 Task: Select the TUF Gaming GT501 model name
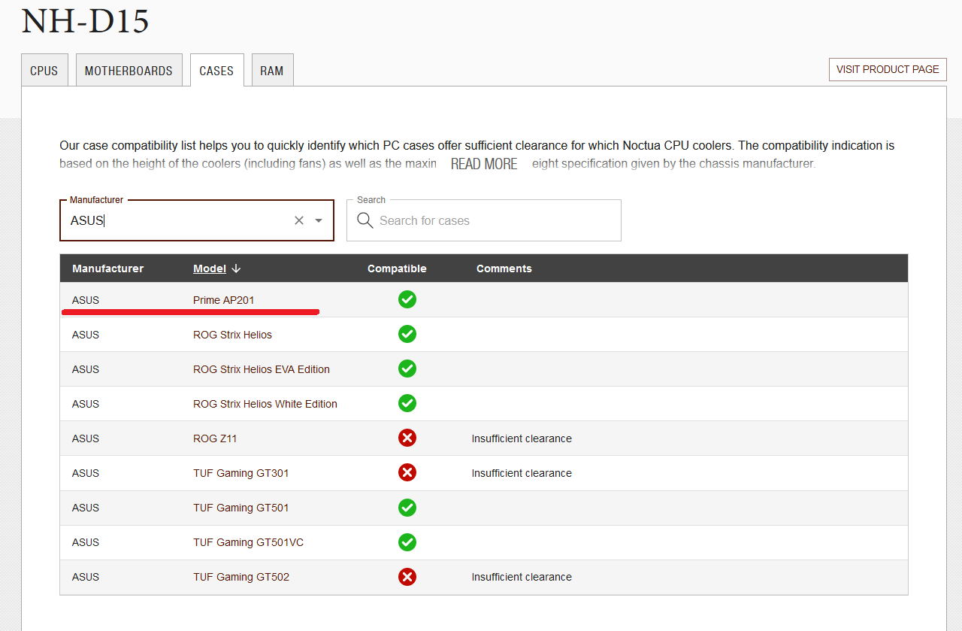tap(240, 508)
